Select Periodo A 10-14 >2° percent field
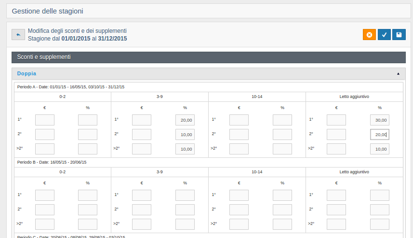Screen dimensions: 413x238 coord(282,149)
